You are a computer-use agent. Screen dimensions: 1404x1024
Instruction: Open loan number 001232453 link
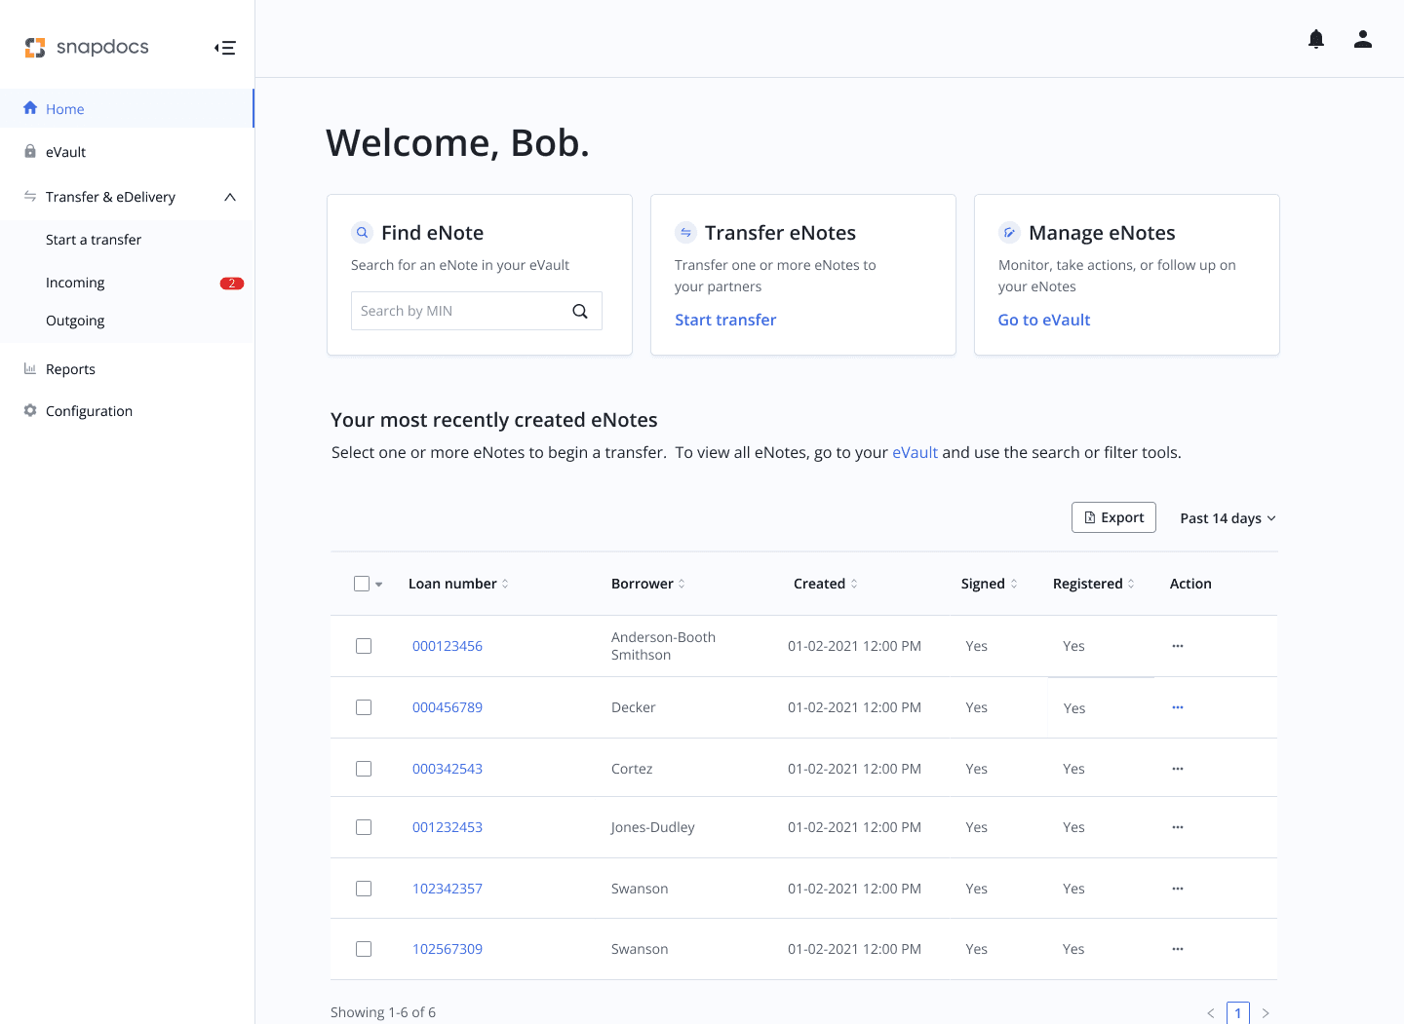tap(448, 827)
